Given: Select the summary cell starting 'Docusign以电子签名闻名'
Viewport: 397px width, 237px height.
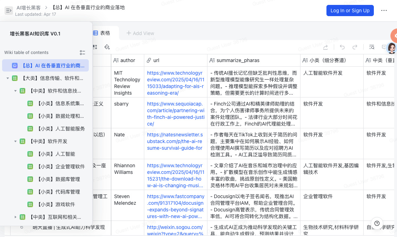Looking at the screenshot, I should 254,205.
